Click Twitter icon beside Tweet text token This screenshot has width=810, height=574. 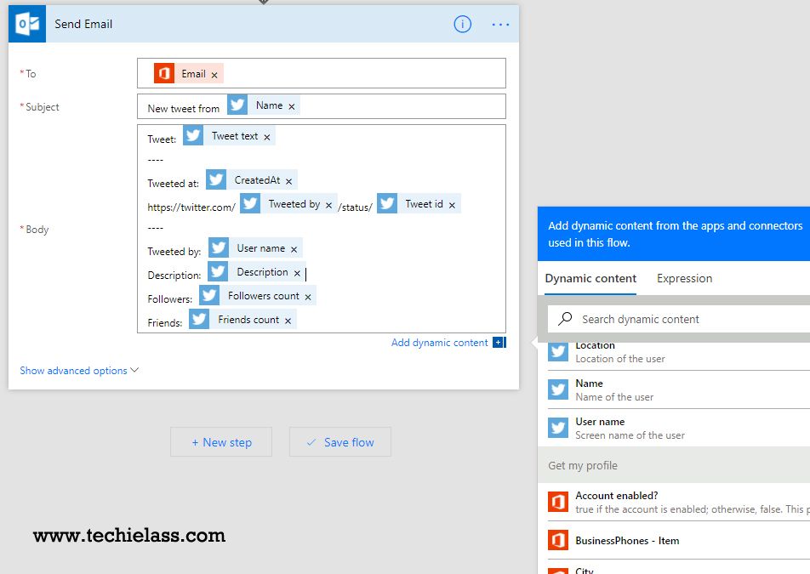[x=192, y=136]
